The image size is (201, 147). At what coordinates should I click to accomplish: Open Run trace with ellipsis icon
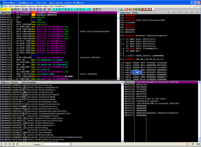click(x=86, y=9)
